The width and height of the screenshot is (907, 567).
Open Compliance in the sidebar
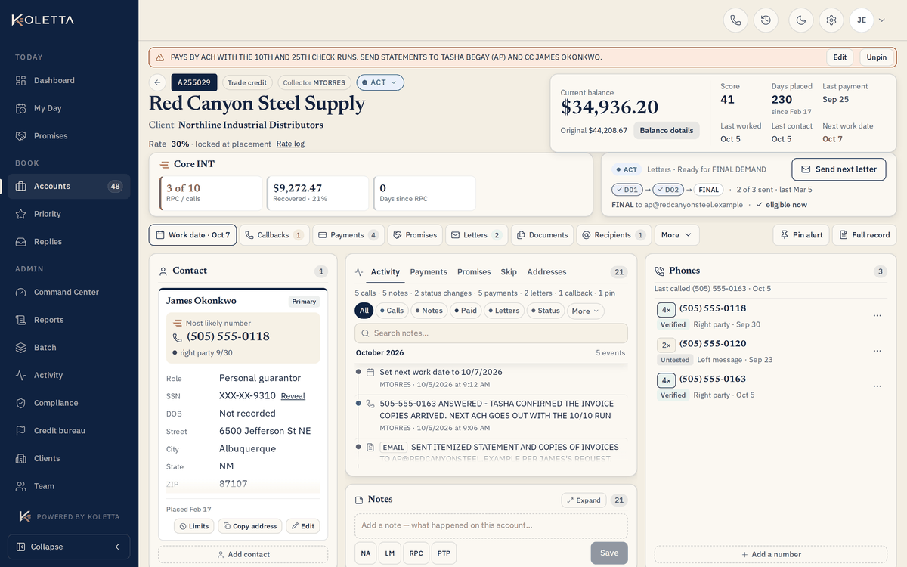[x=69, y=403]
